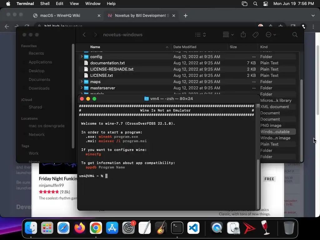The height and width of the screenshot is (240, 320).
Task: Switch to Novetus by Bitl Development tab
Action: 142,16
